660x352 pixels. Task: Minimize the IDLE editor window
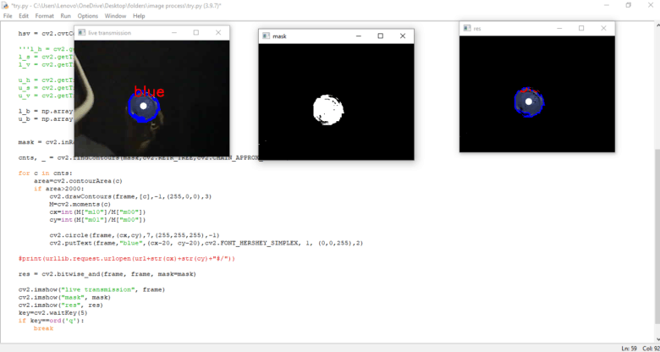[x=607, y=5]
